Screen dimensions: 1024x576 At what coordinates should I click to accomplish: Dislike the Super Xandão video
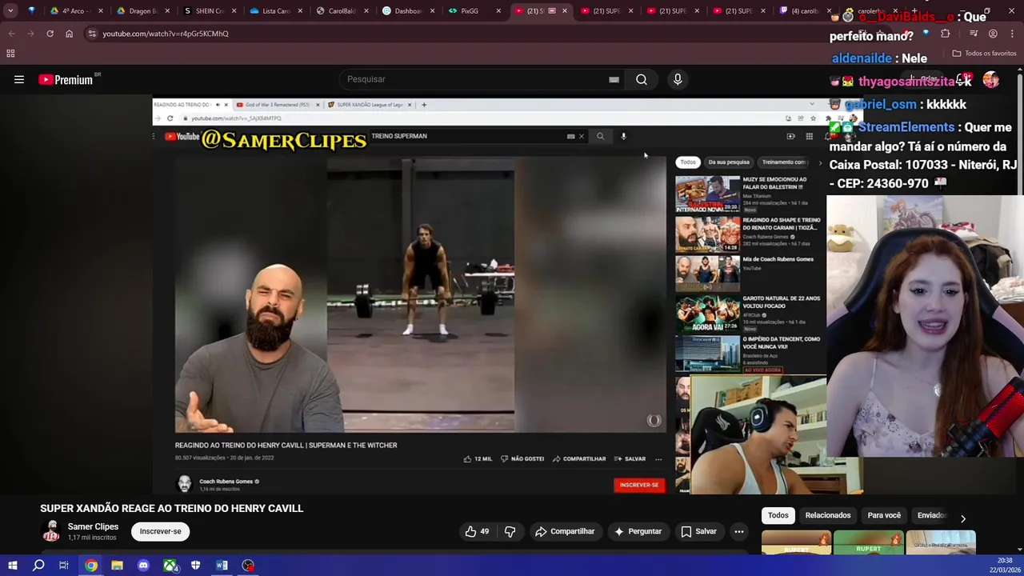pyautogui.click(x=510, y=531)
